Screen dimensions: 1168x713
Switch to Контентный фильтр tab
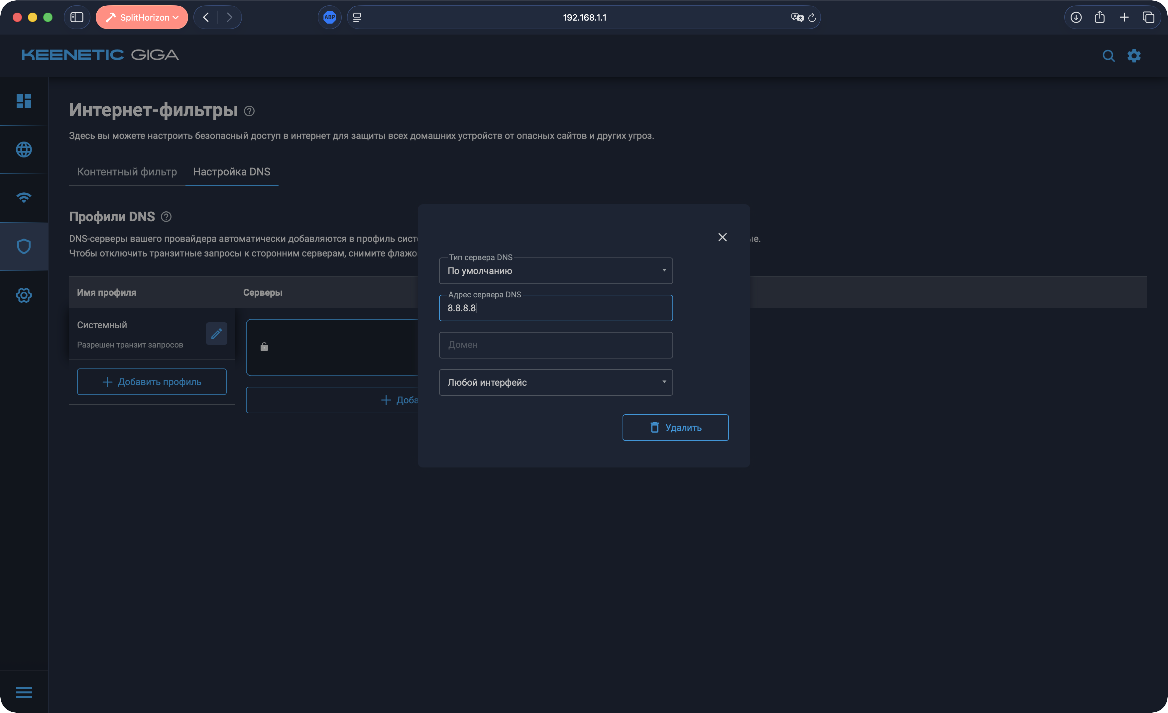coord(127,171)
